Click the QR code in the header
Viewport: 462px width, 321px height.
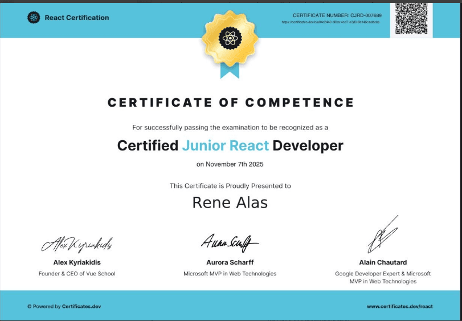[411, 19]
